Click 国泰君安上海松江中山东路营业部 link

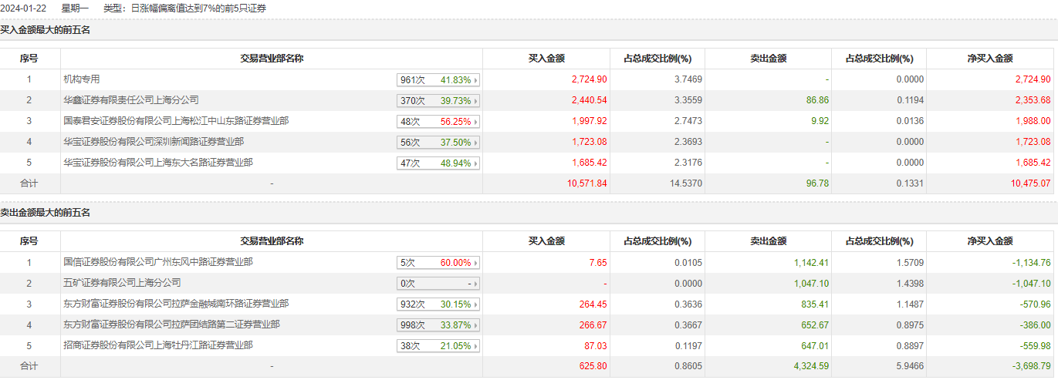165,121
